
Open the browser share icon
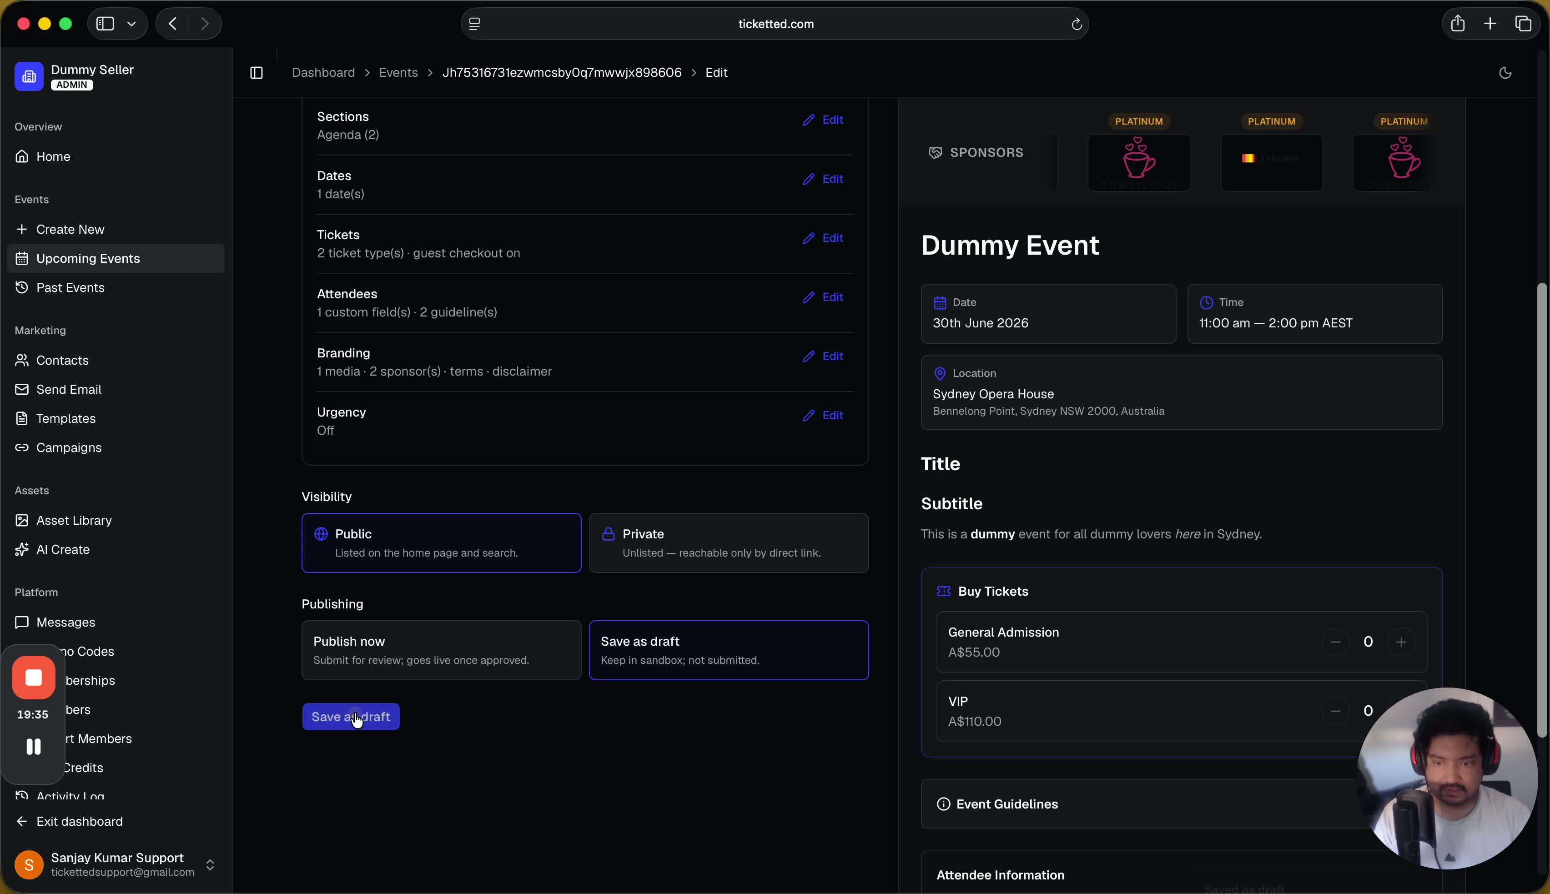coord(1458,24)
